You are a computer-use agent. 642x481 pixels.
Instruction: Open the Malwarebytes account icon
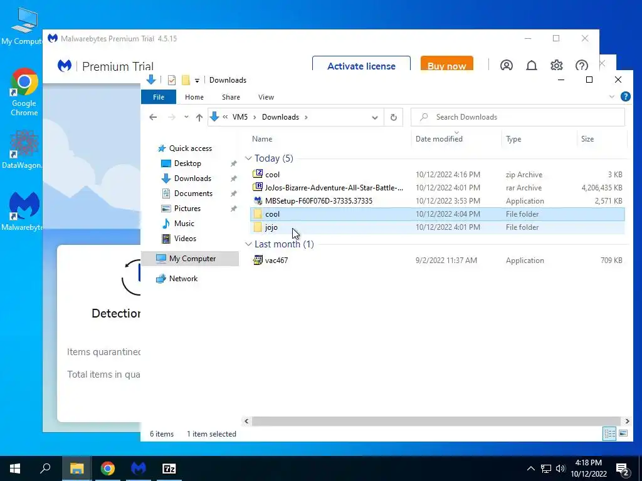[x=506, y=65]
